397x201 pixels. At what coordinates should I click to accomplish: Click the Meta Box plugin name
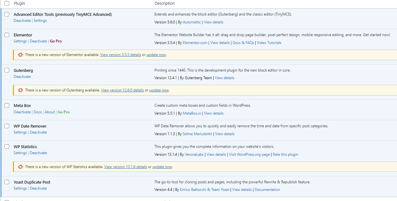(22, 105)
